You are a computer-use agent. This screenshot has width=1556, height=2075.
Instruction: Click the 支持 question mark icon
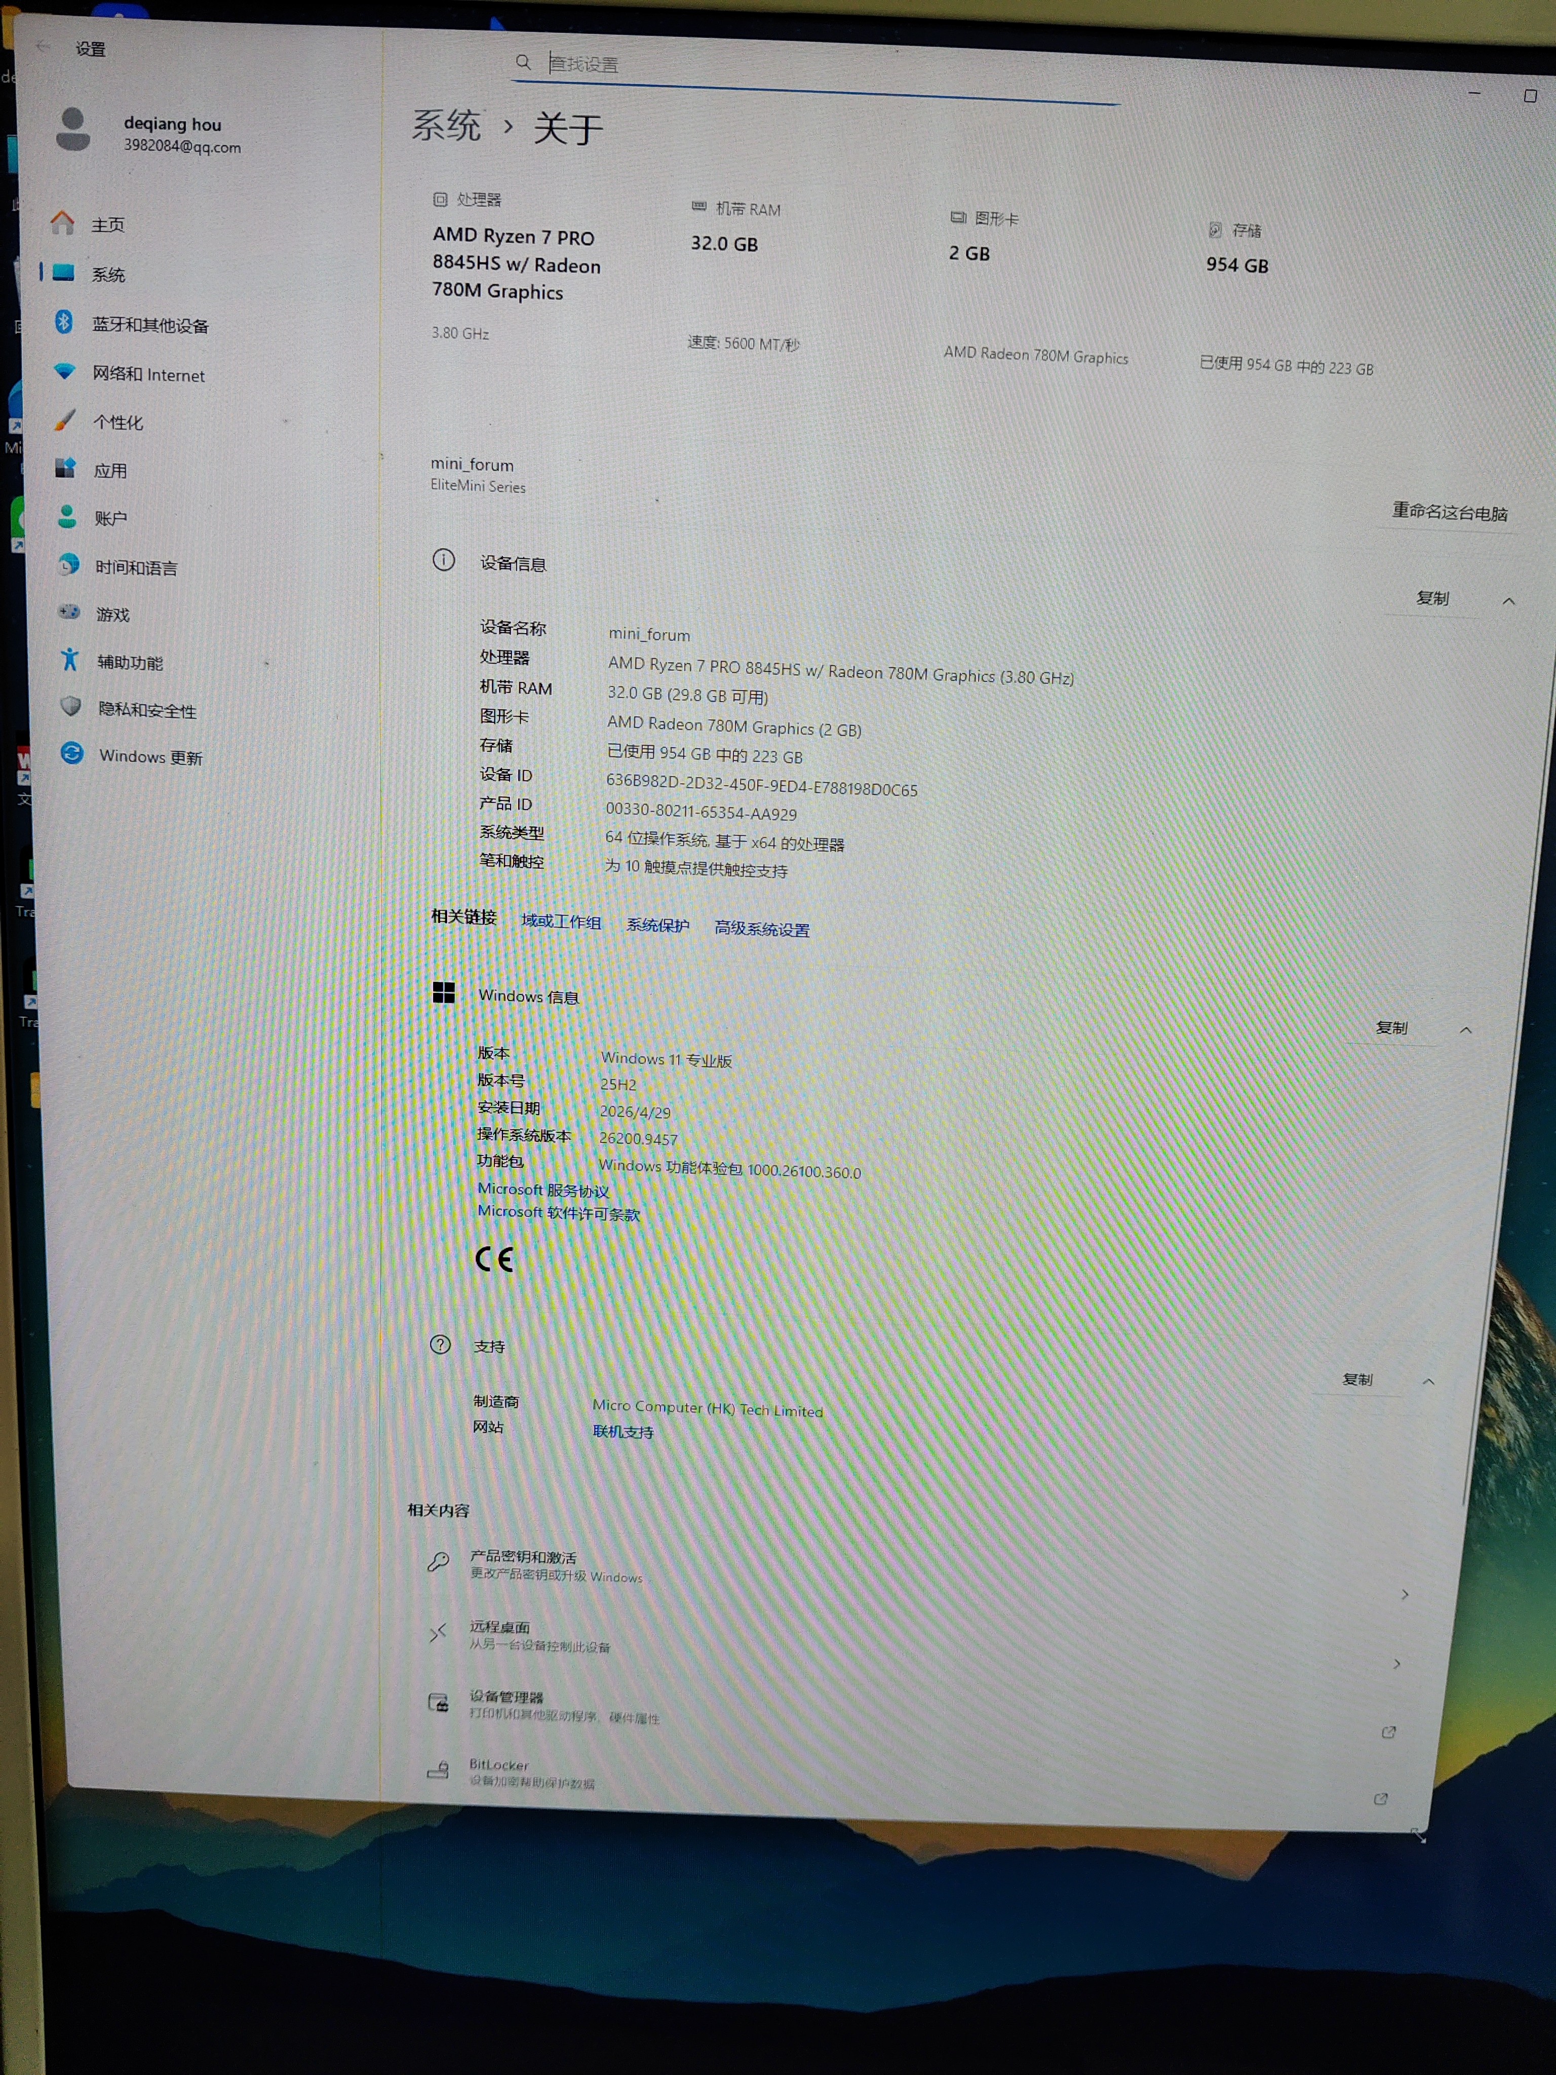(440, 1344)
